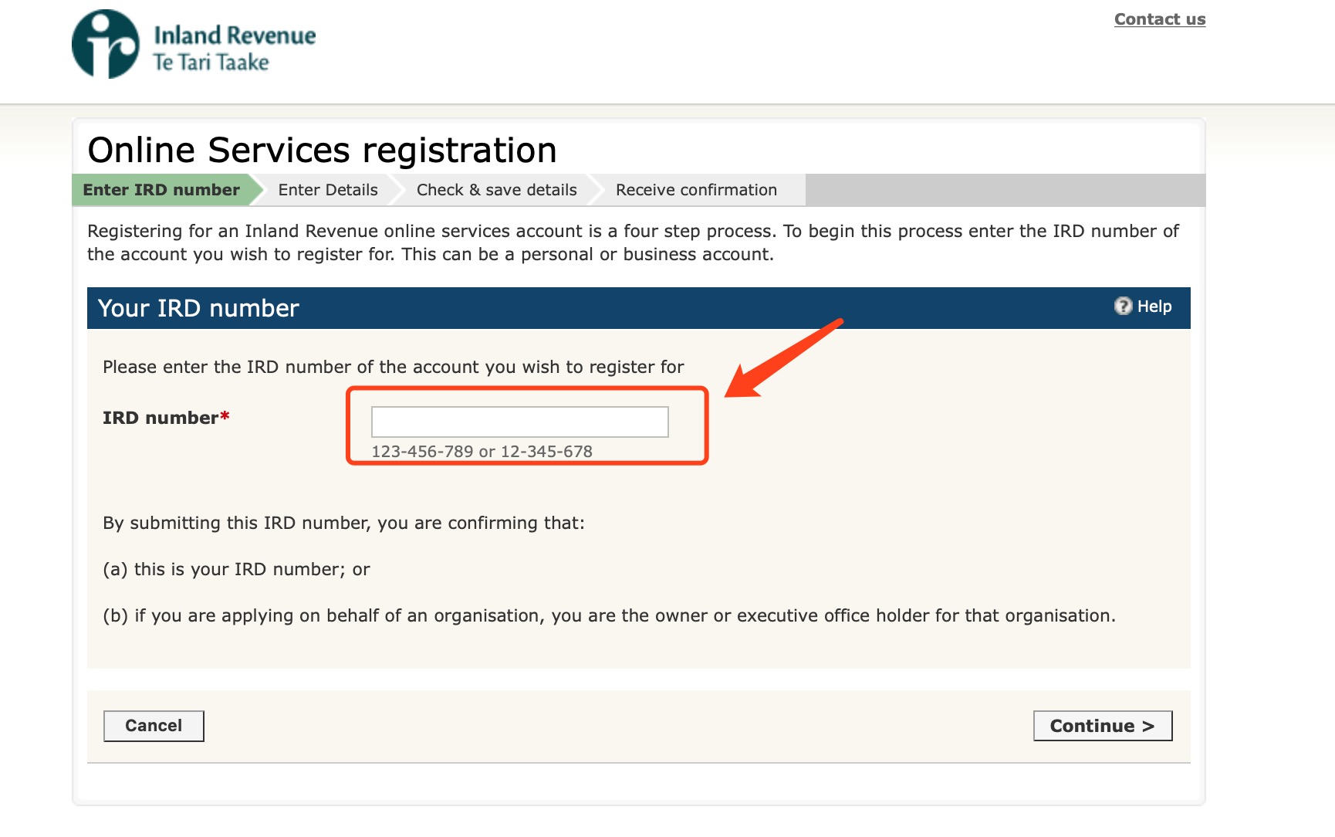Click the Help question mark icon
Viewport: 1335px width, 837px height.
1123,307
